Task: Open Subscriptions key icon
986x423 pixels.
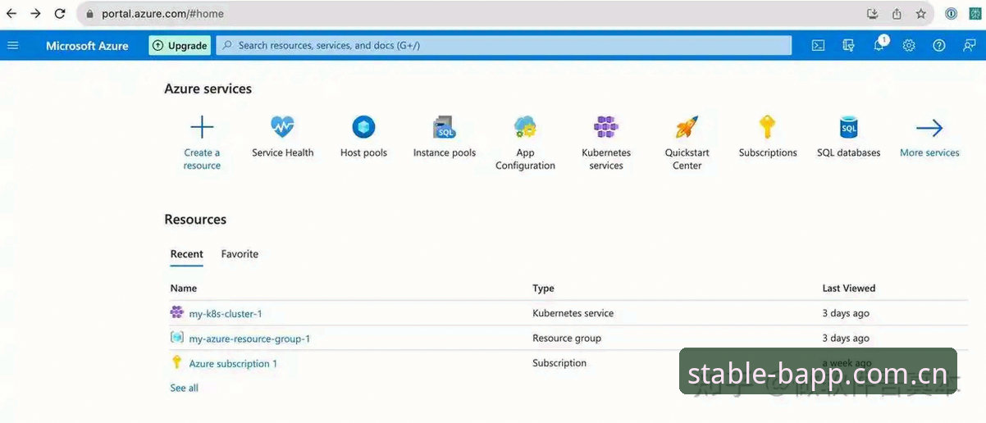Action: (x=767, y=127)
